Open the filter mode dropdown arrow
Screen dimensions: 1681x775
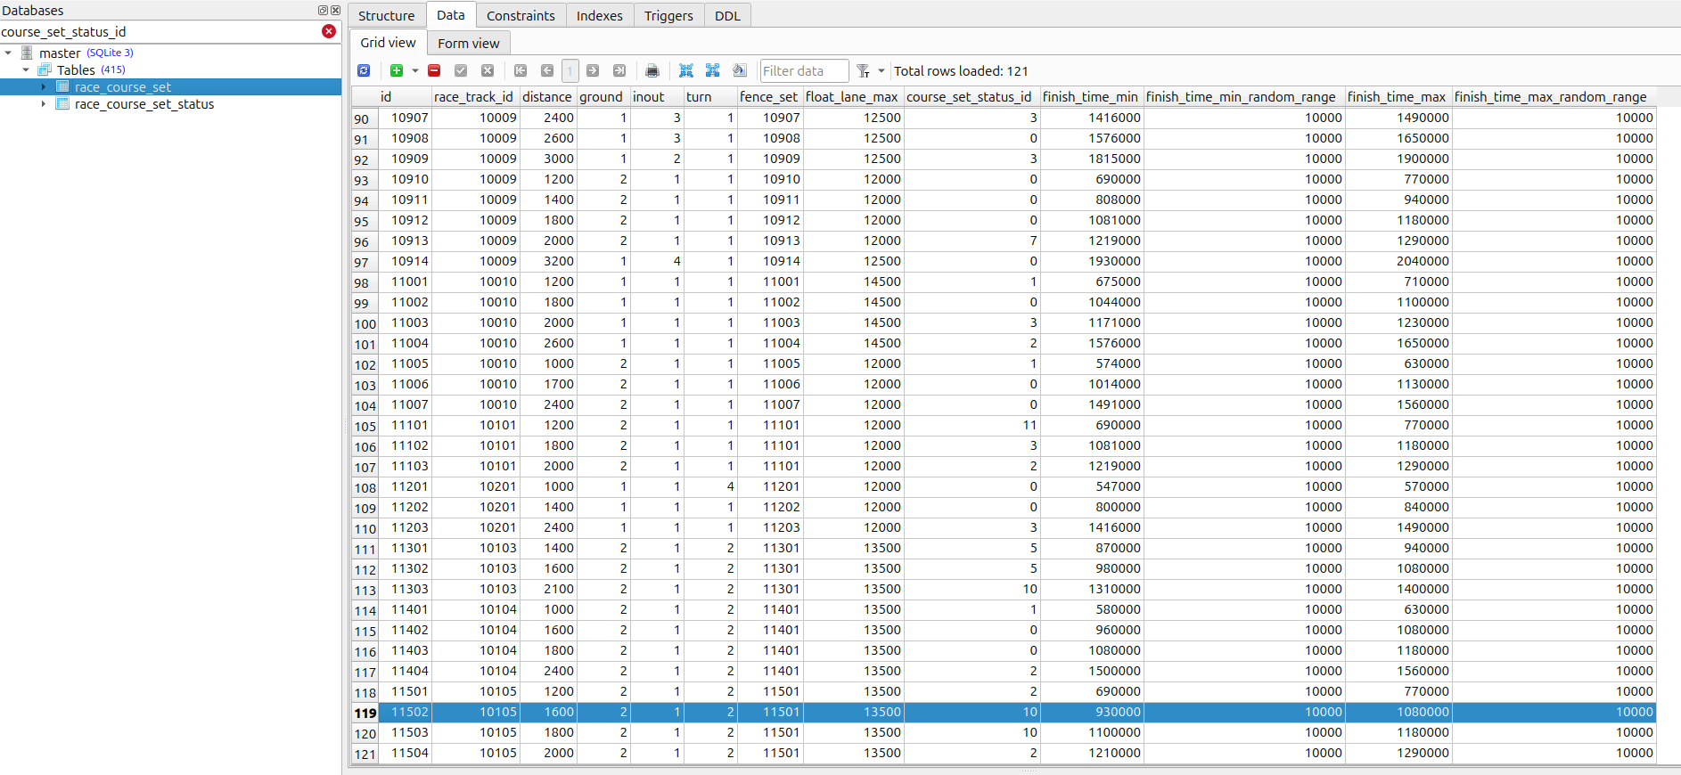point(881,70)
